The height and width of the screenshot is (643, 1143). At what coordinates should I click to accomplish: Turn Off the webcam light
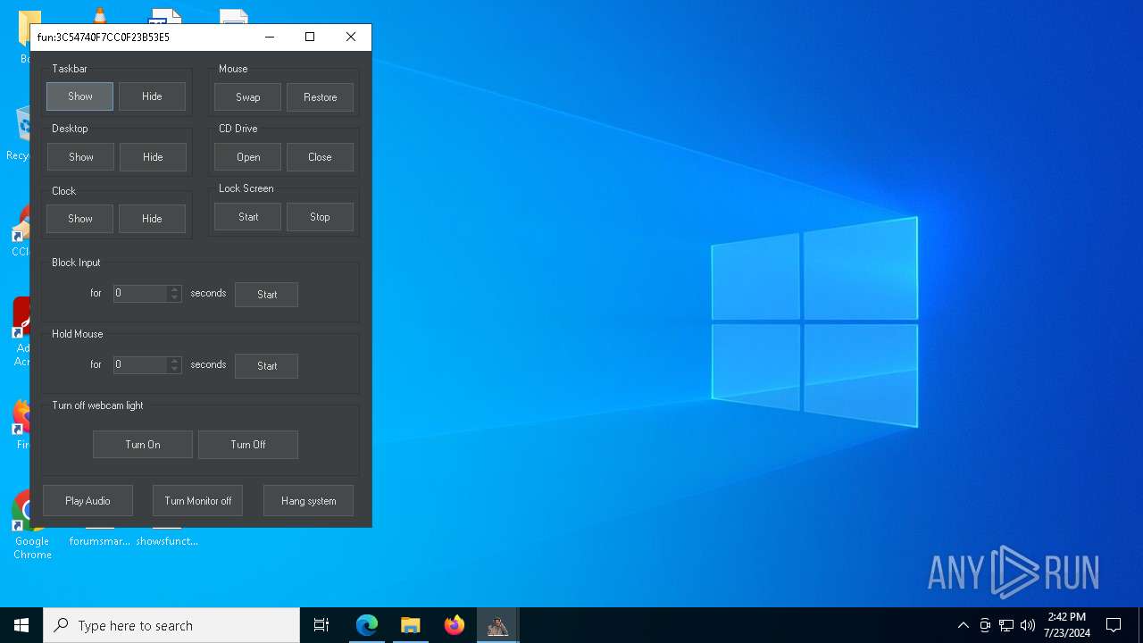click(x=248, y=445)
